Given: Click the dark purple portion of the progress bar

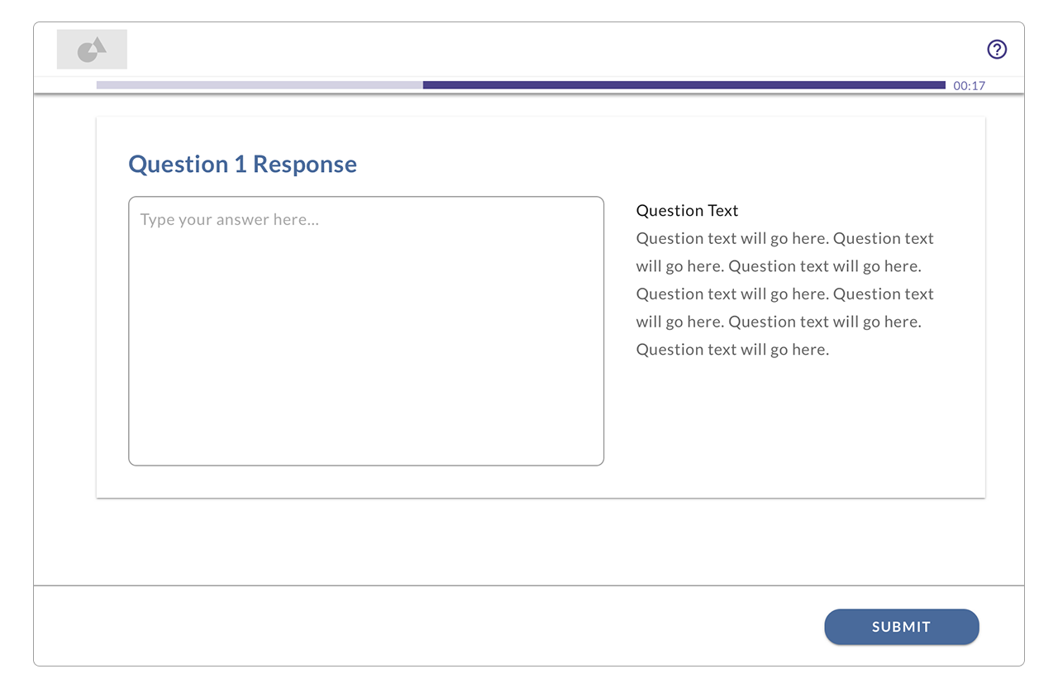Looking at the screenshot, I should [x=684, y=85].
